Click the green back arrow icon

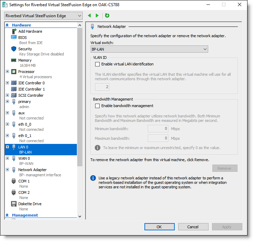[x=89, y=15]
